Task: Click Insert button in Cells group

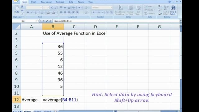Action: (149, 6)
